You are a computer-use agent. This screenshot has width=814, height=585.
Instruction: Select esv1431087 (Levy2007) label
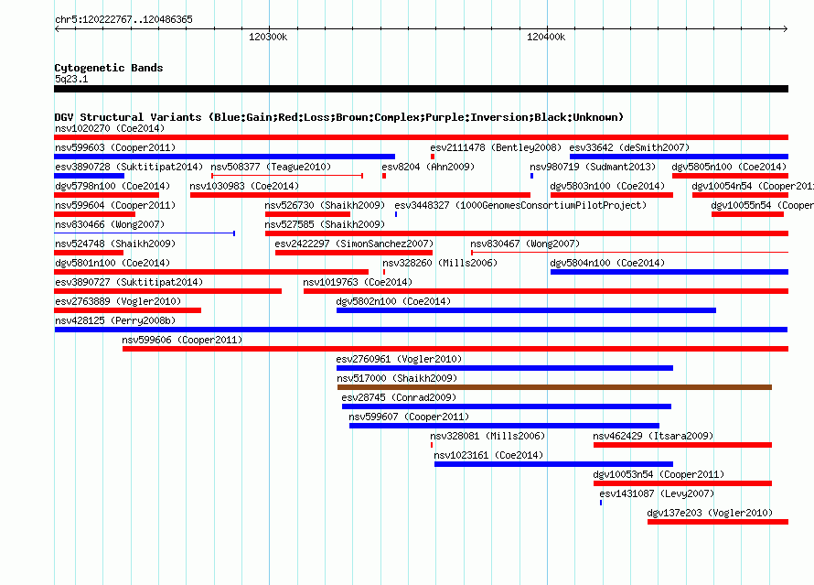click(x=657, y=493)
